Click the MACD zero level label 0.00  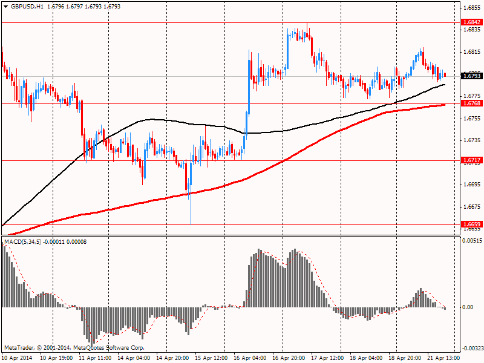tap(468, 307)
